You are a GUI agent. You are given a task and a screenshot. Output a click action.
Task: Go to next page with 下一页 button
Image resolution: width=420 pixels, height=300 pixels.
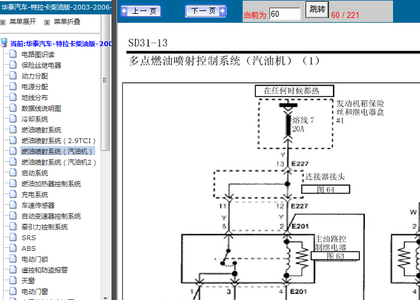coord(206,11)
